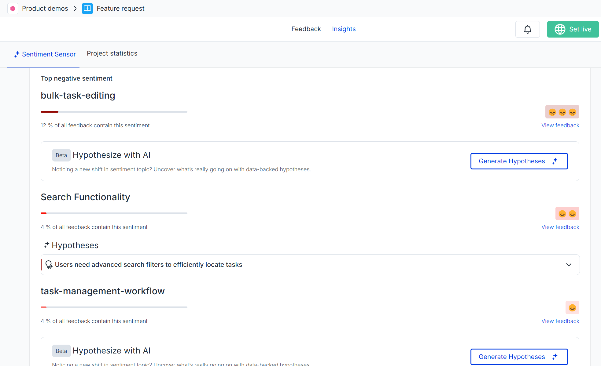Click Product demos in the breadcrumb

pos(45,9)
